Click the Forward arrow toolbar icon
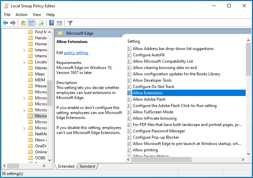This screenshot has height=178, width=253. tap(13, 23)
